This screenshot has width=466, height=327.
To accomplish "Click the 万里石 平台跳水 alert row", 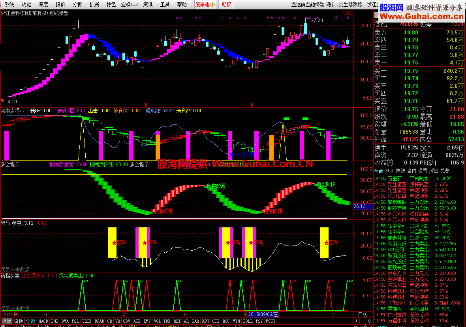I will click(419, 178).
